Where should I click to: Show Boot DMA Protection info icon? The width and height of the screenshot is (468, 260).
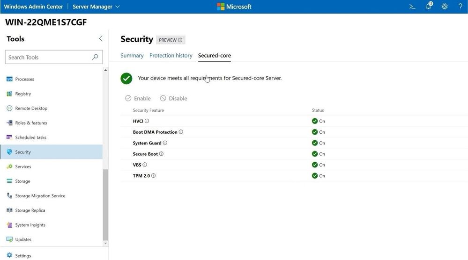click(181, 132)
